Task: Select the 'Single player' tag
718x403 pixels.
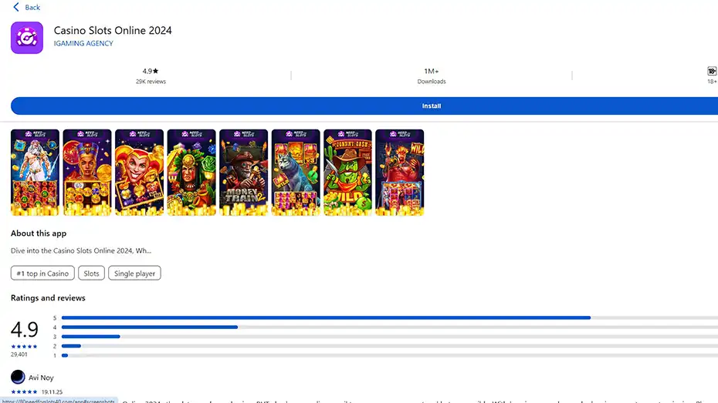Action: [x=134, y=274]
